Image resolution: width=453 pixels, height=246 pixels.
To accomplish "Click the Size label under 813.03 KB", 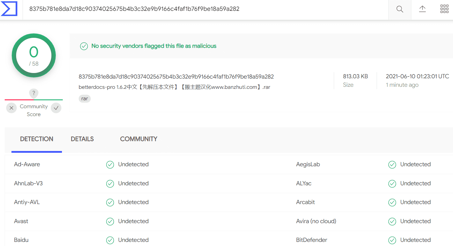I will 348,85.
